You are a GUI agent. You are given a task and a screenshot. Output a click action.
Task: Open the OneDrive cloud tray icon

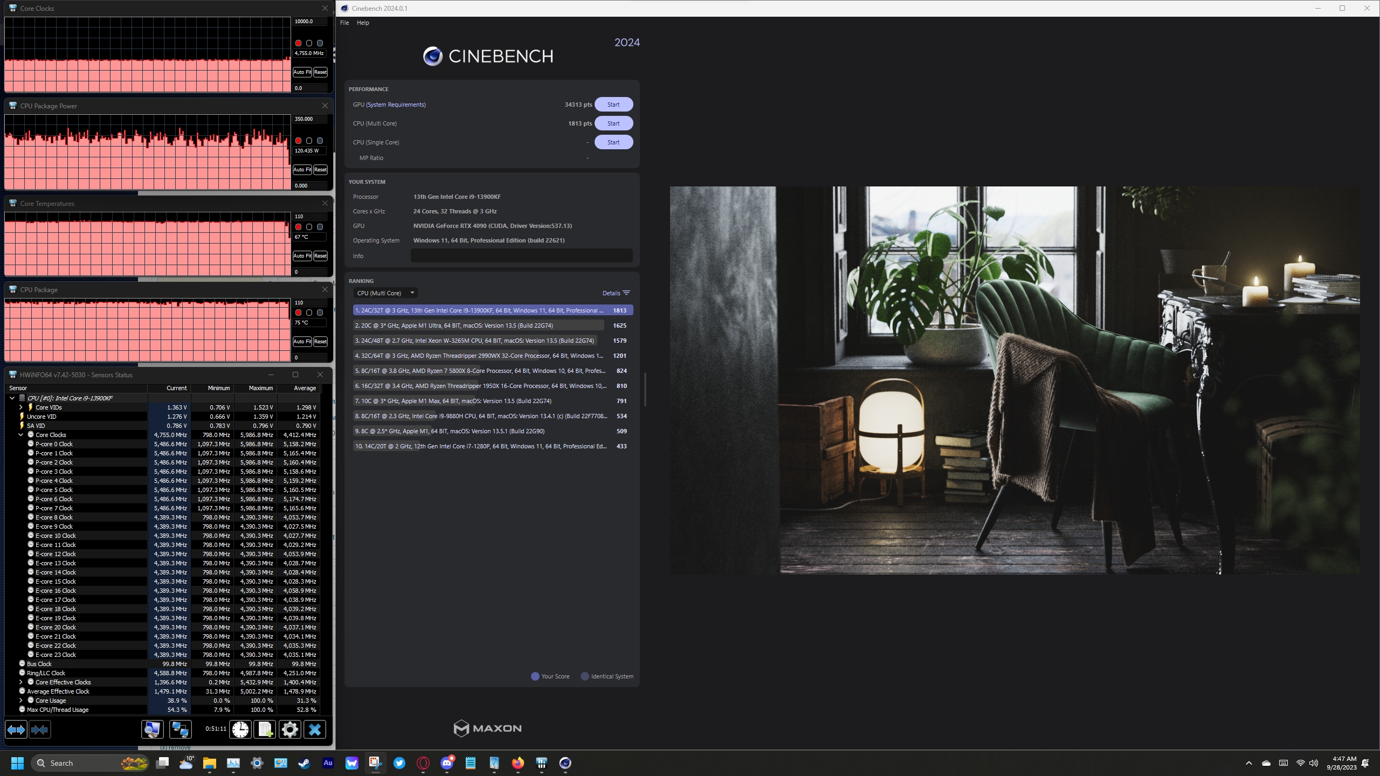click(1266, 763)
